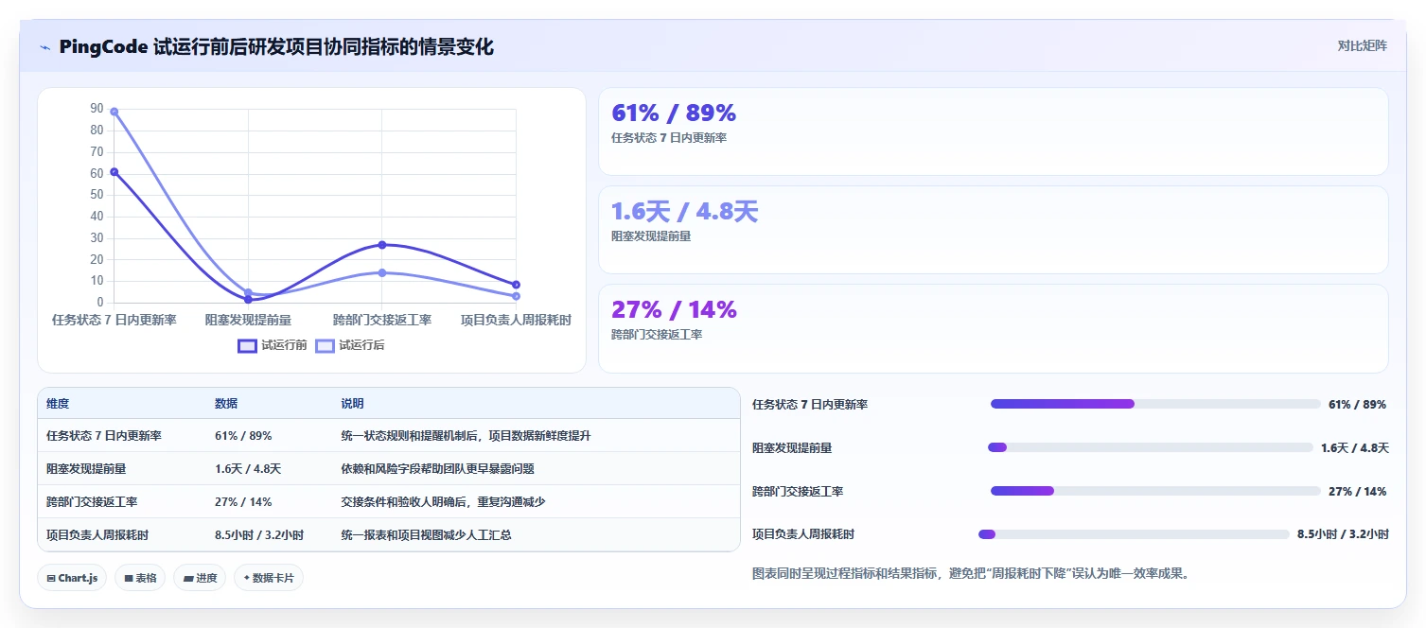Click the progress bar for 任务状态 7 日内更新率
The width and height of the screenshot is (1426, 628).
click(x=1155, y=404)
